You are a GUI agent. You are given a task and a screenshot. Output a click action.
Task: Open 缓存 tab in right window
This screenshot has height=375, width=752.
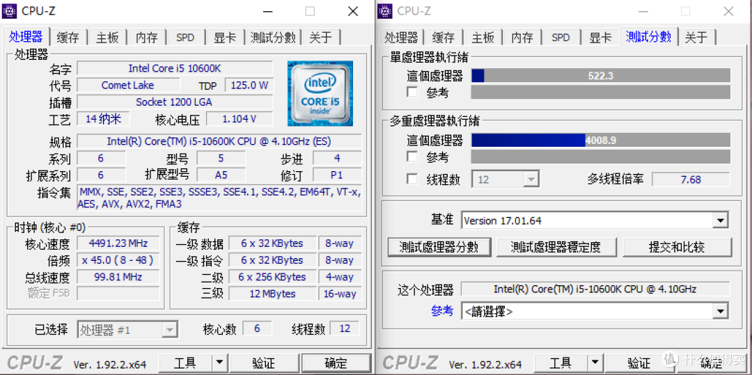(x=443, y=38)
